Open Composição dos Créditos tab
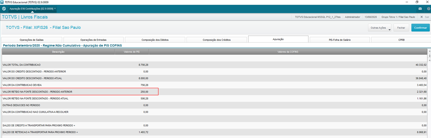Viewport: 431px width, 138px height. click(216, 40)
